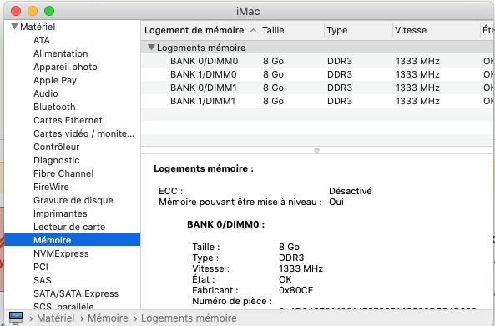
Task: Sort by Vitesse column header
Action: [411, 30]
